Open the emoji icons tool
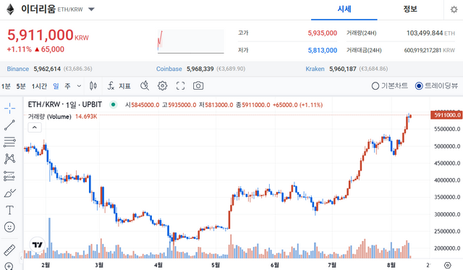The image size is (463, 270). point(9,227)
